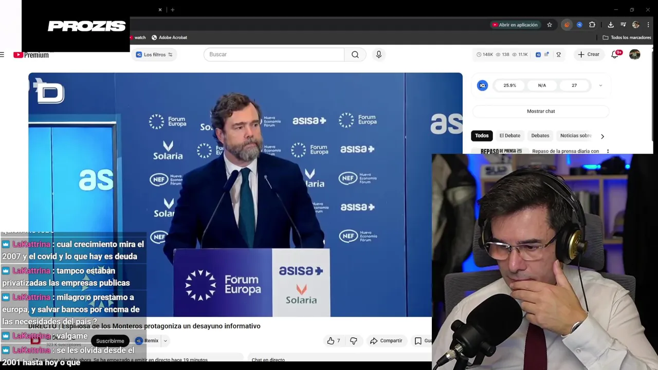The height and width of the screenshot is (370, 658).
Task: Click the orange extension icon in Chrome toolbar
Action: point(566,25)
